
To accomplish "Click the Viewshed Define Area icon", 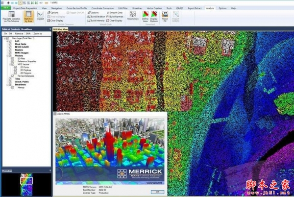I will (x=146, y=14).
